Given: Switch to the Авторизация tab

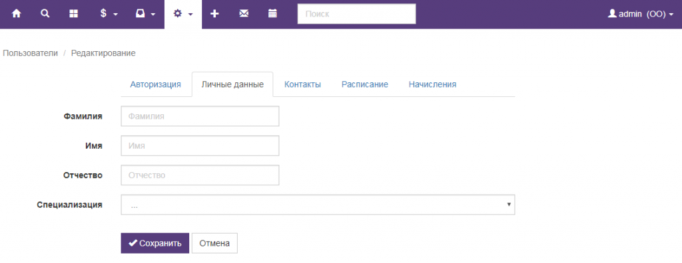Looking at the screenshot, I should tap(155, 84).
